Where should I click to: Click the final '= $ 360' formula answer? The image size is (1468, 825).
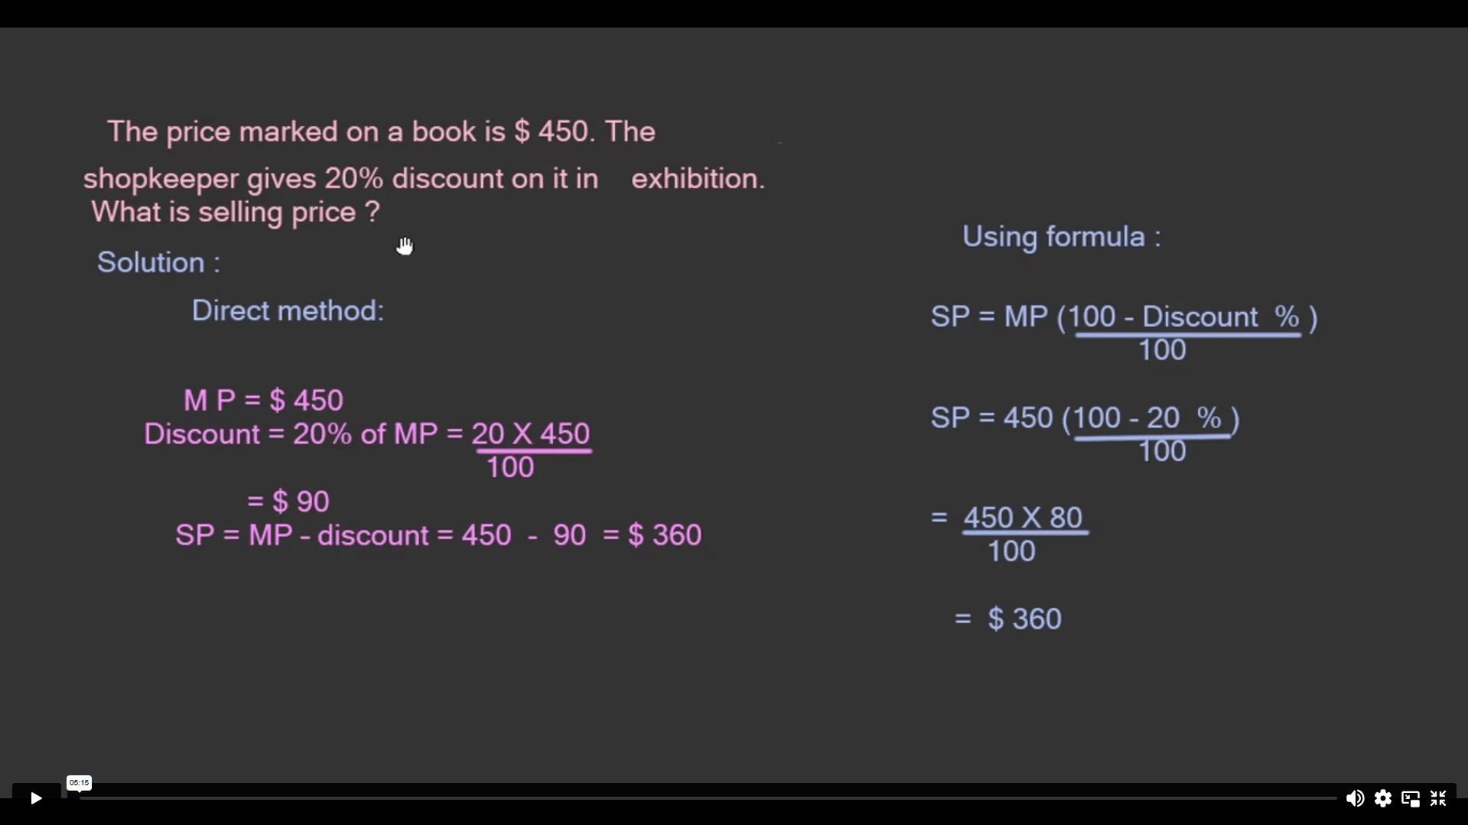(1008, 619)
